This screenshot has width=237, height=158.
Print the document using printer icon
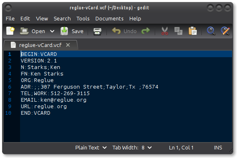[97, 31]
